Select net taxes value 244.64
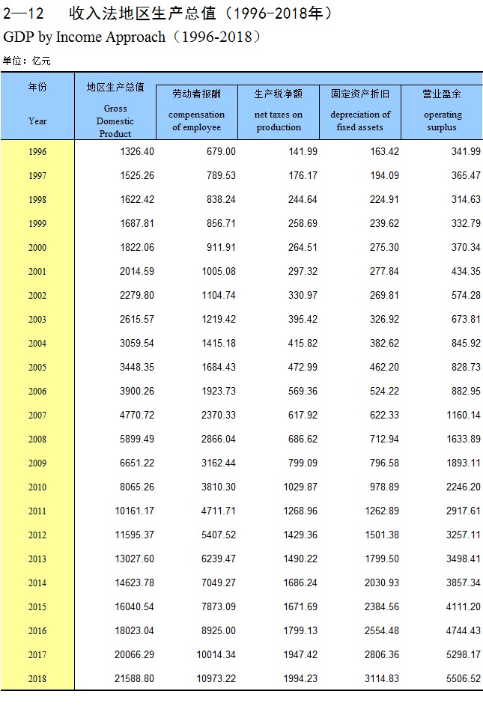483x715 pixels. pos(303,199)
